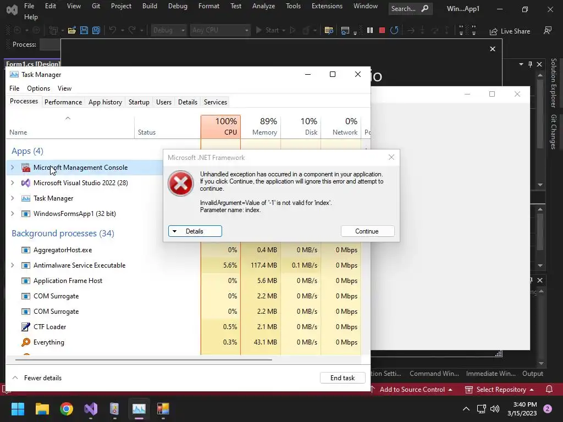The image size is (563, 422).
Task: Sort processes by the Memory column header
Action: (x=261, y=127)
